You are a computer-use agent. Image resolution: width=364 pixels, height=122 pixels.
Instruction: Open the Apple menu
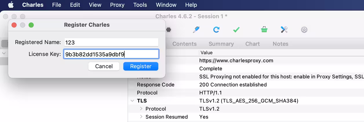click(11, 5)
